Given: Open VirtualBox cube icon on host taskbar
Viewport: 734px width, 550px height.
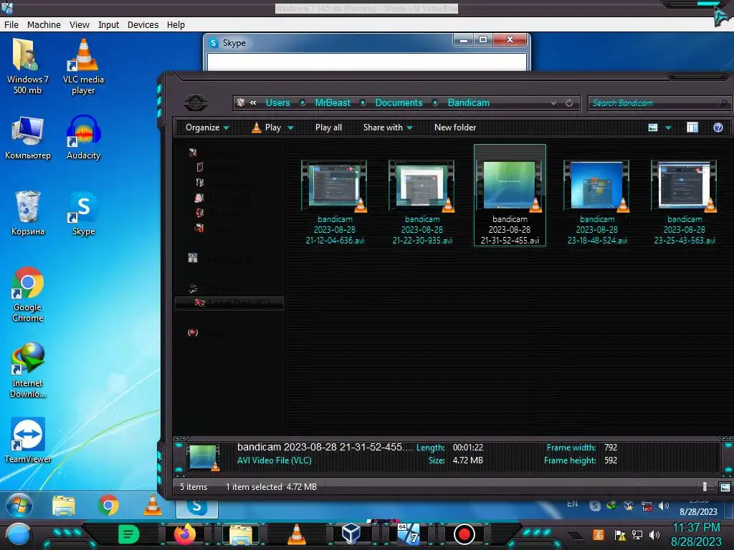Looking at the screenshot, I should pyautogui.click(x=351, y=534).
